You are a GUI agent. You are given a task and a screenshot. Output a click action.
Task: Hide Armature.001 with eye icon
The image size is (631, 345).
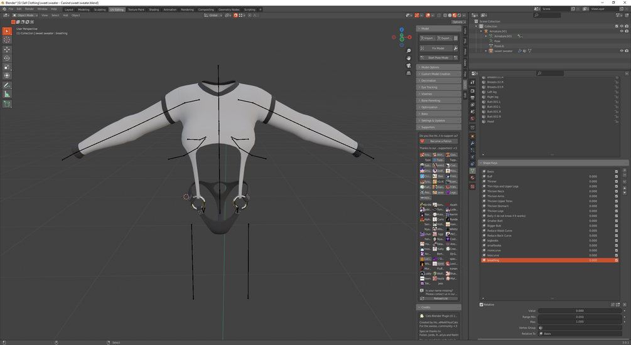(x=622, y=31)
